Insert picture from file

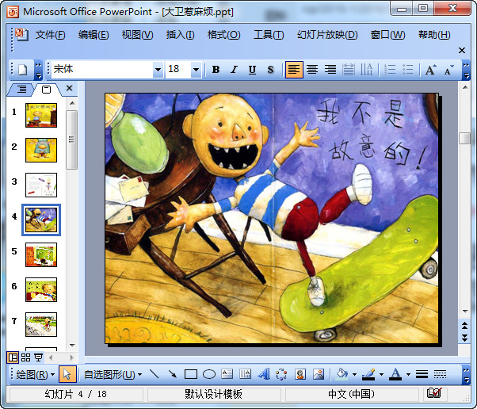319,374
